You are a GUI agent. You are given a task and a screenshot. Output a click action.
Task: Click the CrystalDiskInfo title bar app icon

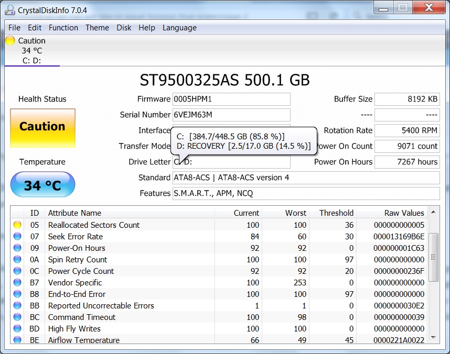(x=10, y=10)
